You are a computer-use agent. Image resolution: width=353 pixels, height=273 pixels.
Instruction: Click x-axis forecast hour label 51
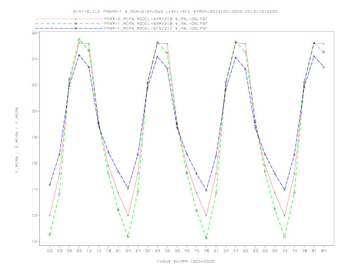point(216,251)
